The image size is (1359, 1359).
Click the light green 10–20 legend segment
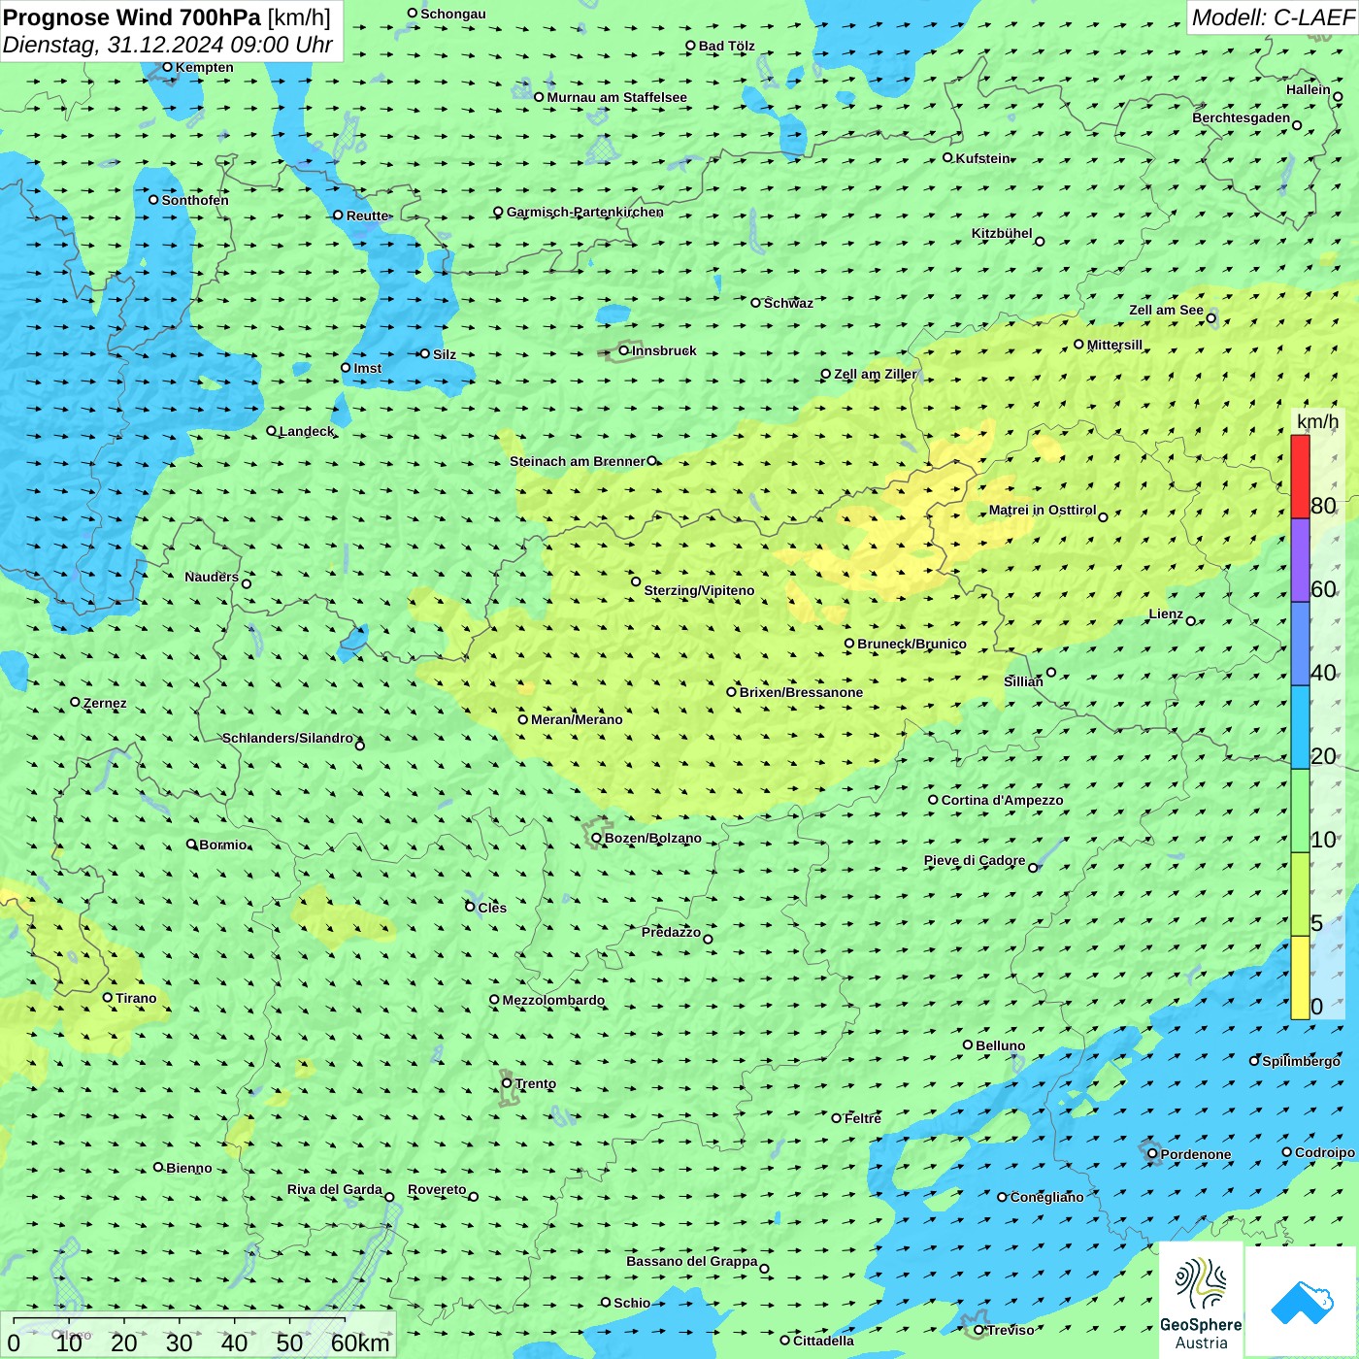1300,811
